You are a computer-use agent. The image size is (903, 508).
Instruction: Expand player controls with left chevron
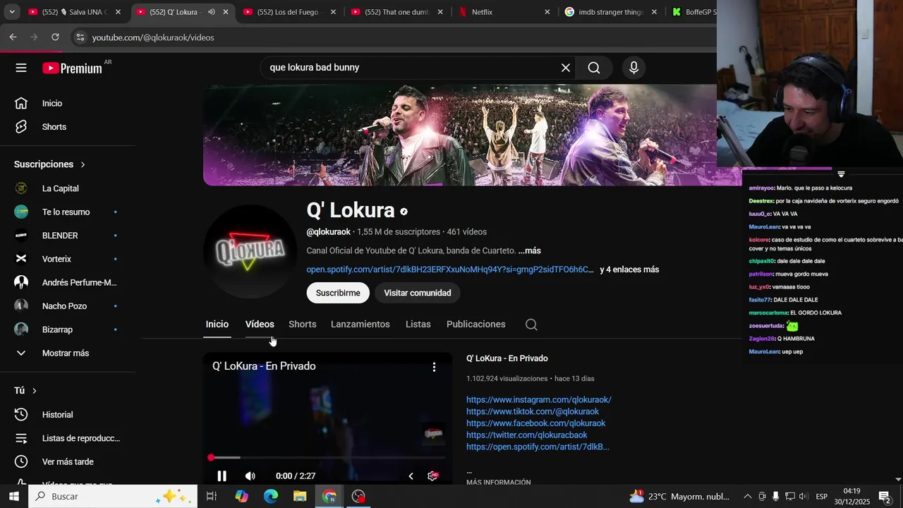coord(411,476)
